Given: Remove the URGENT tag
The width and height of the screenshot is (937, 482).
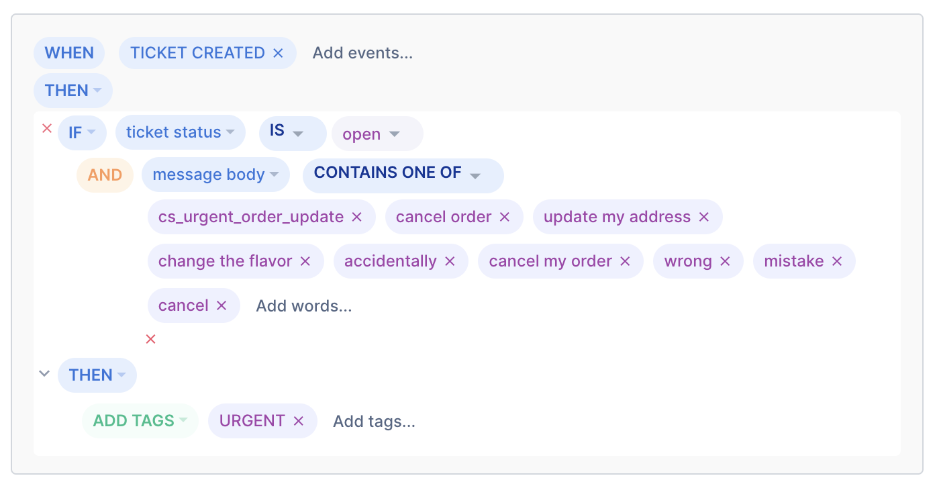Looking at the screenshot, I should click(x=299, y=421).
